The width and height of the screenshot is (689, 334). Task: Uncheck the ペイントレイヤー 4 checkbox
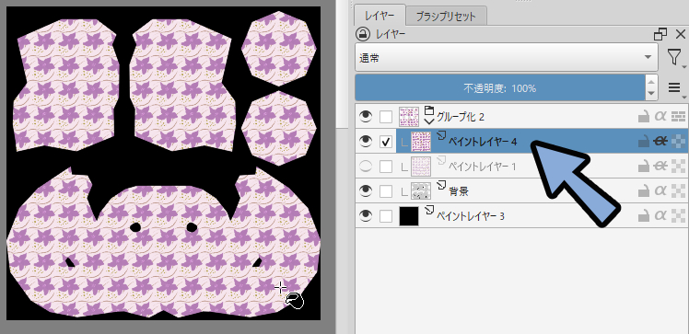pyautogui.click(x=386, y=142)
